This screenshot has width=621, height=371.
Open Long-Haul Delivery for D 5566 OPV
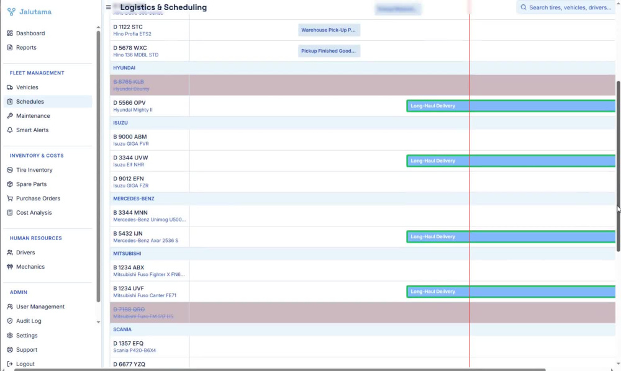pos(511,106)
